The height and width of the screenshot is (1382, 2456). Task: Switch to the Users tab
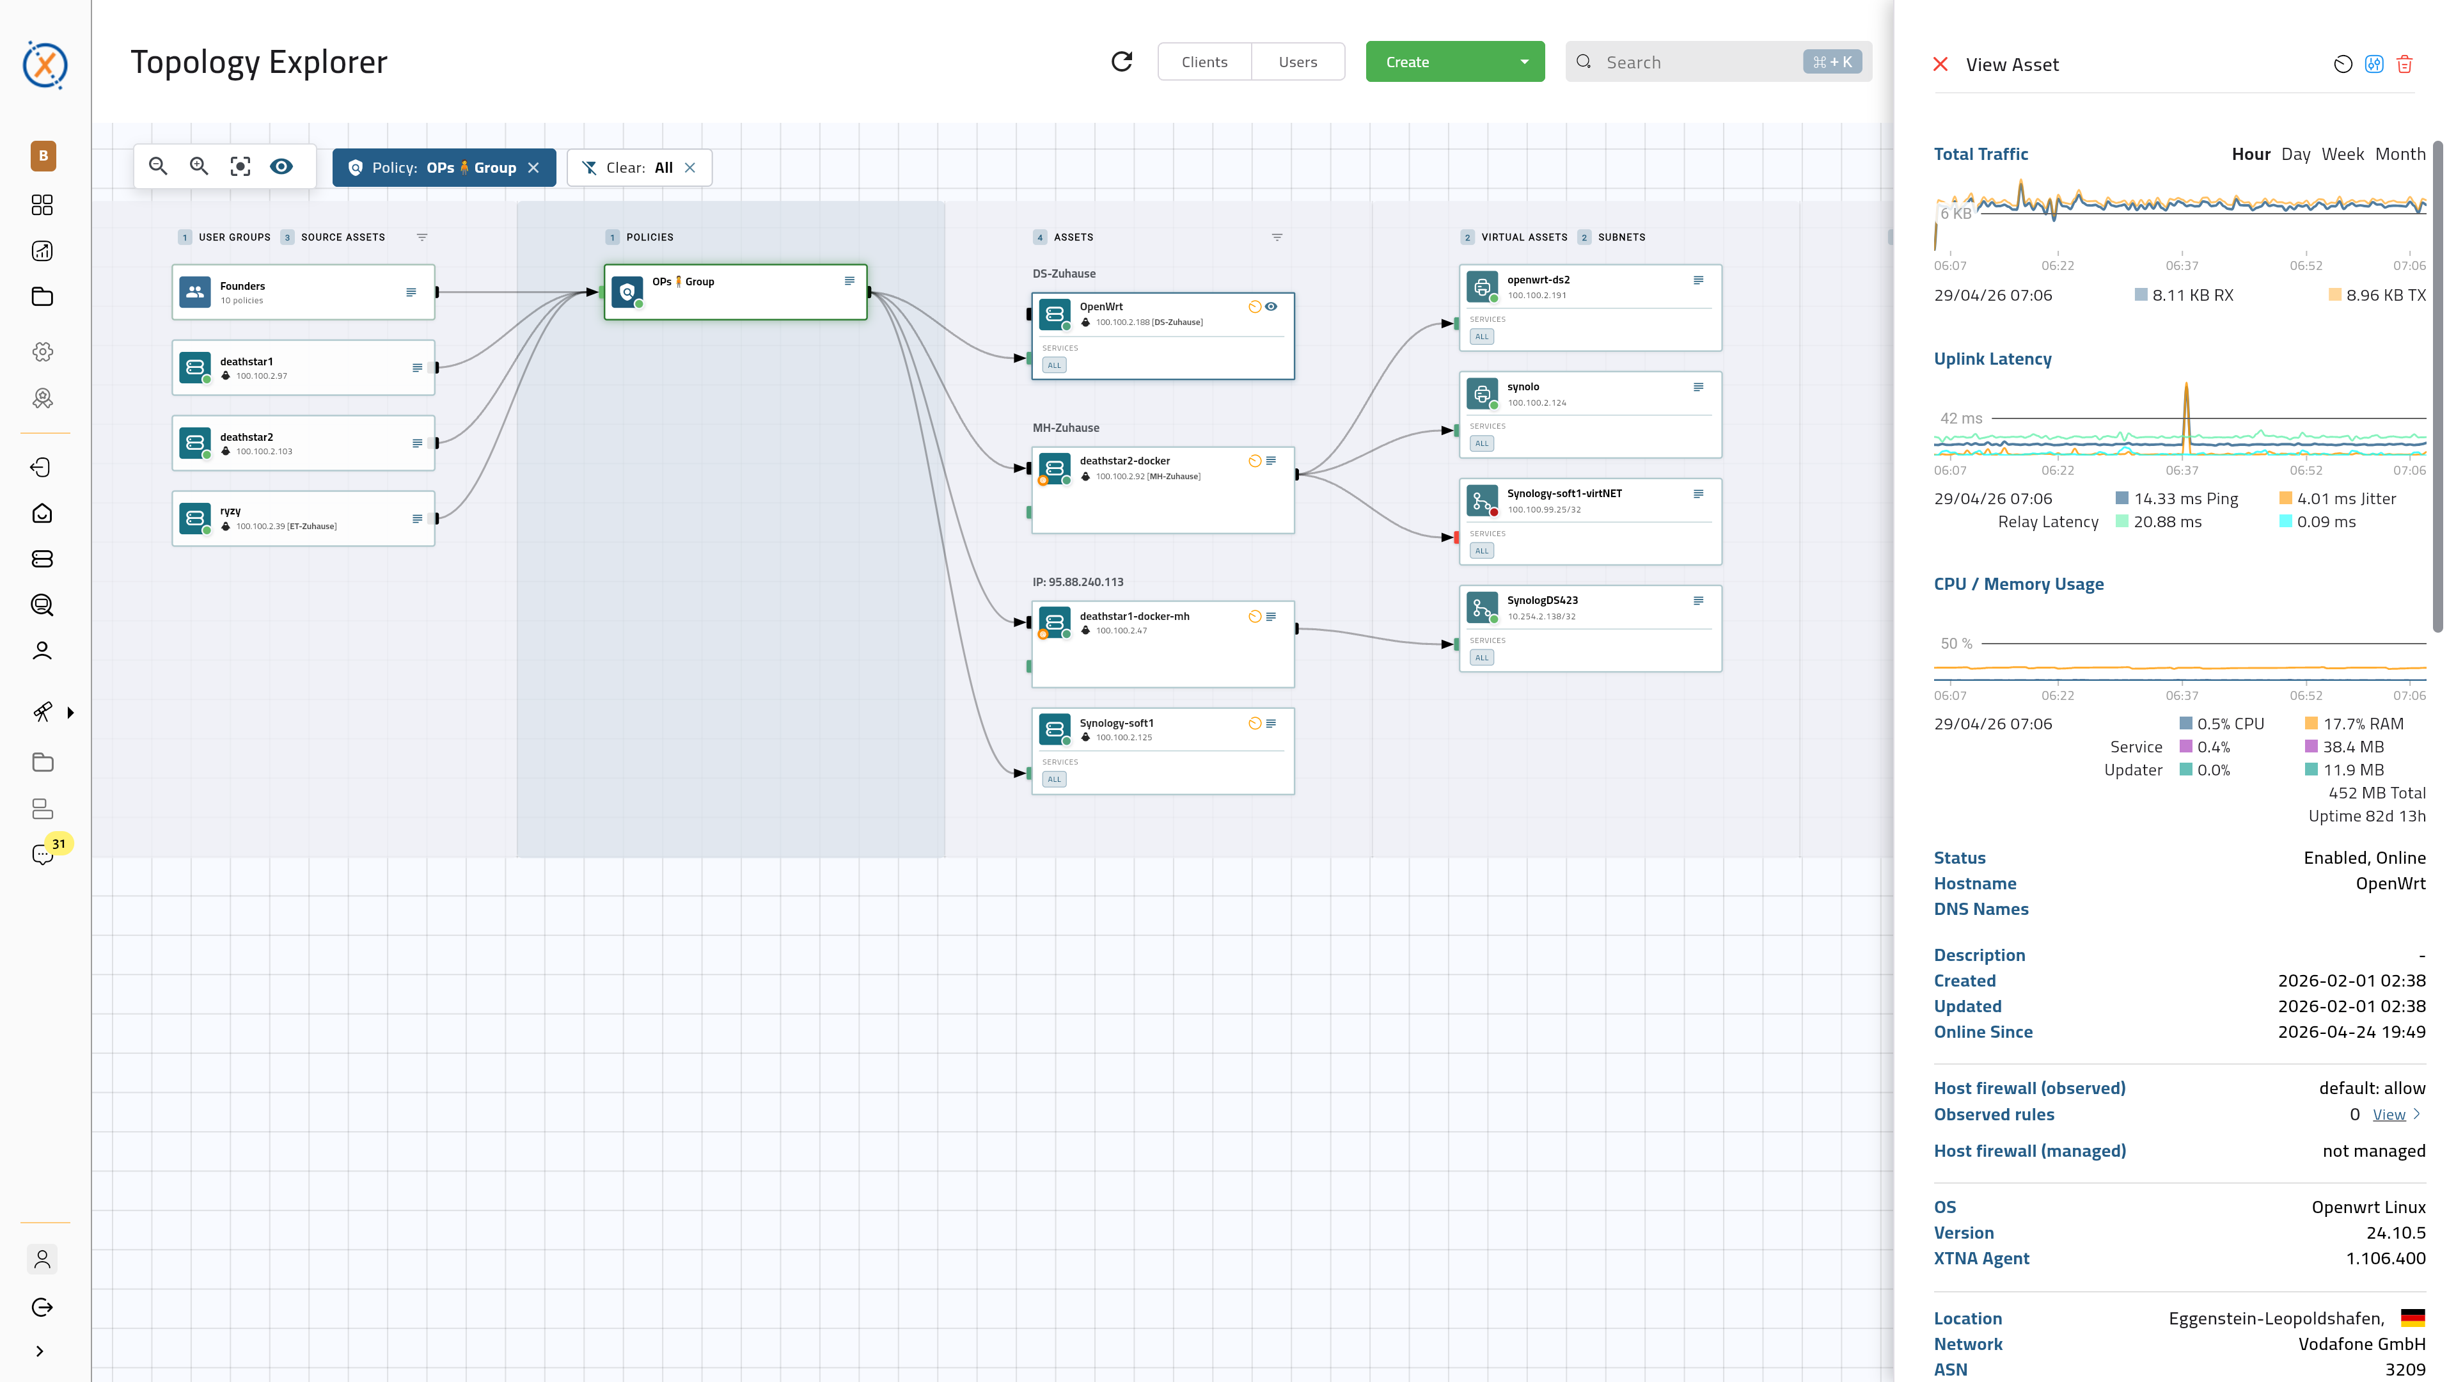point(1298,61)
